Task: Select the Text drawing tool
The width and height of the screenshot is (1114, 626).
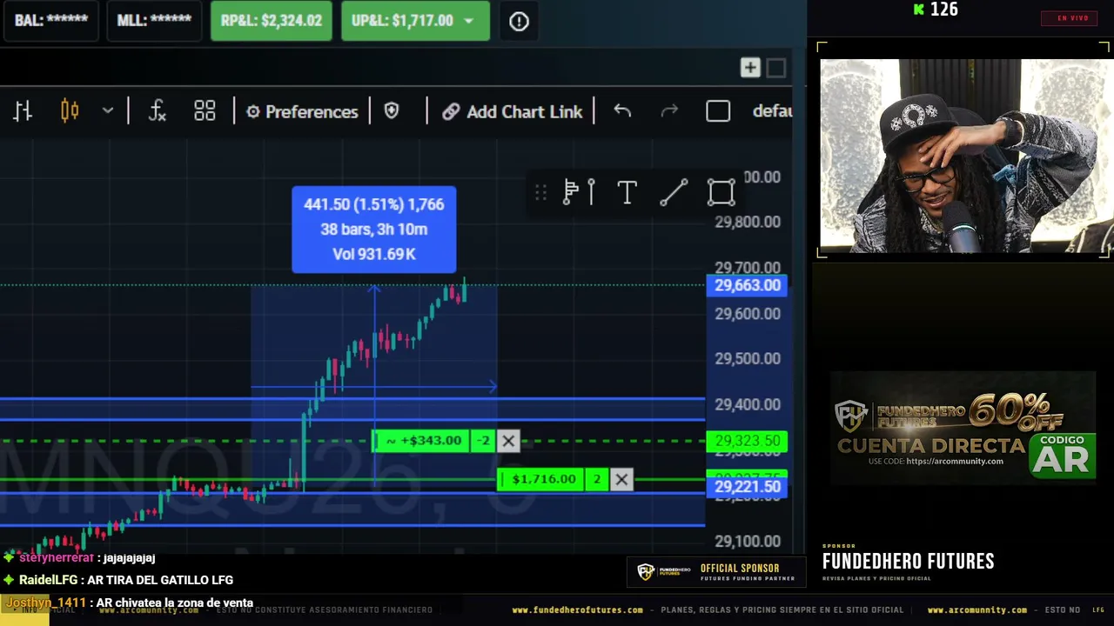Action: (627, 192)
